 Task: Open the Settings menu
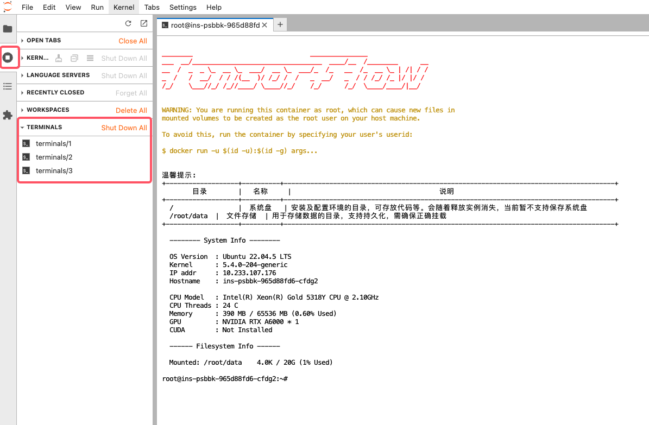pyautogui.click(x=182, y=7)
